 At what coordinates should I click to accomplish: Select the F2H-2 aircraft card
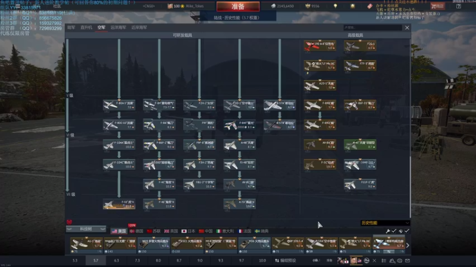[199, 105]
